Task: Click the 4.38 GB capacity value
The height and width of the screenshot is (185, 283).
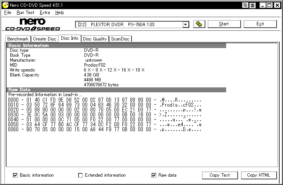Action: 92,75
